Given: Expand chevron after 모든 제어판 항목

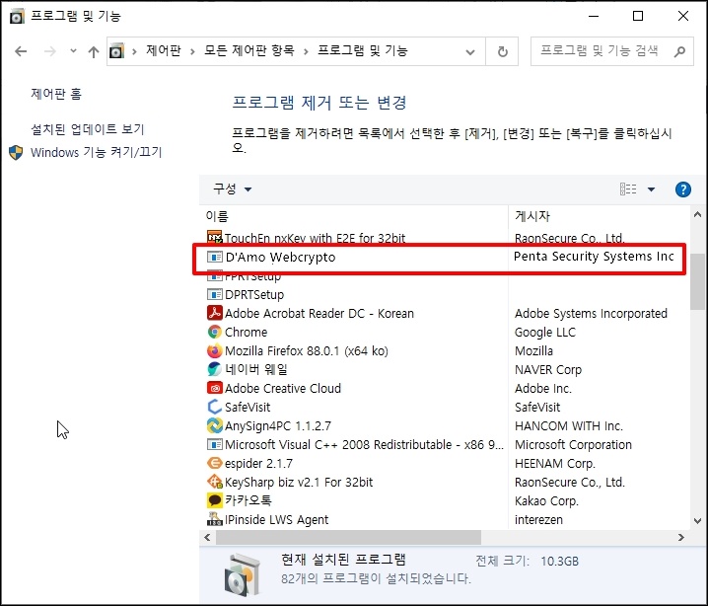Looking at the screenshot, I should pyautogui.click(x=306, y=52).
